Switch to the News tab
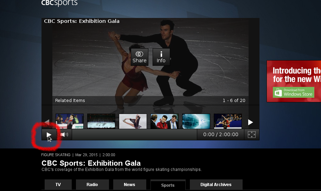Image resolution: width=321 pixels, height=191 pixels. pos(129,185)
